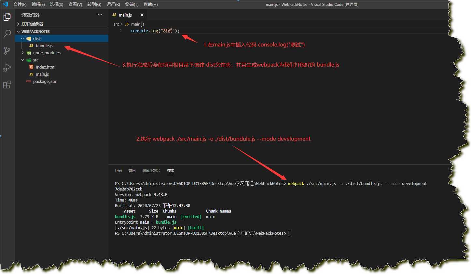Click the JS icon of bundle.js file
Screen dimensions: 471x274
point(31,46)
